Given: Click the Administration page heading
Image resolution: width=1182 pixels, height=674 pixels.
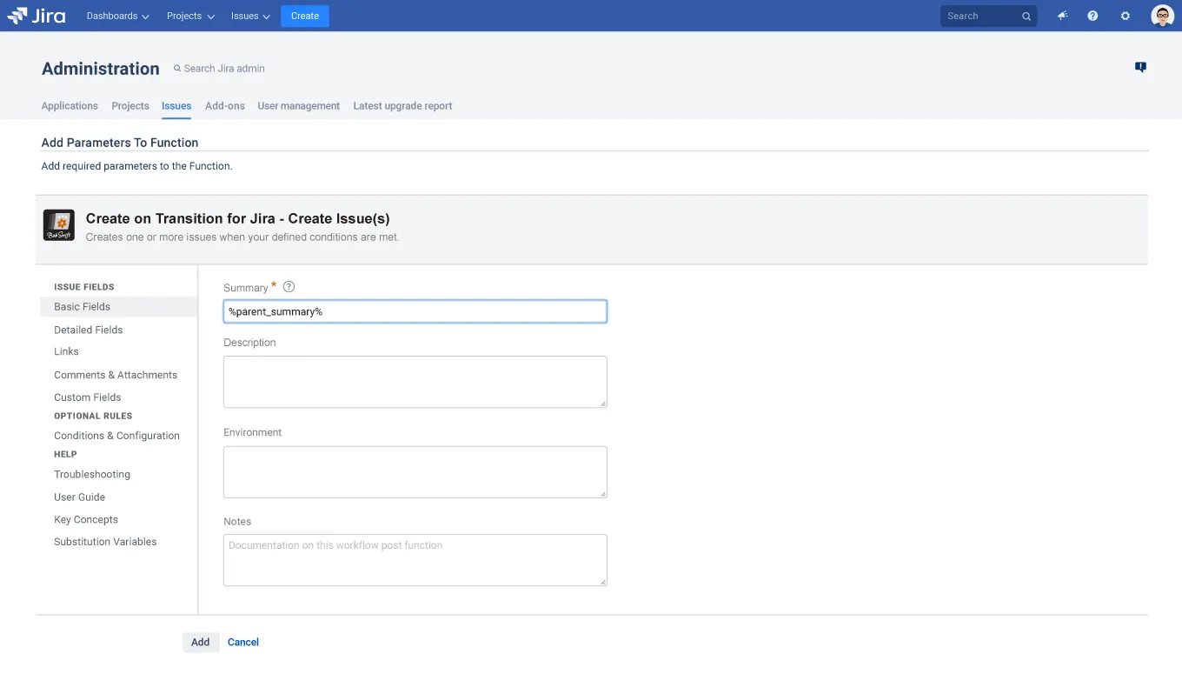Looking at the screenshot, I should [x=101, y=69].
